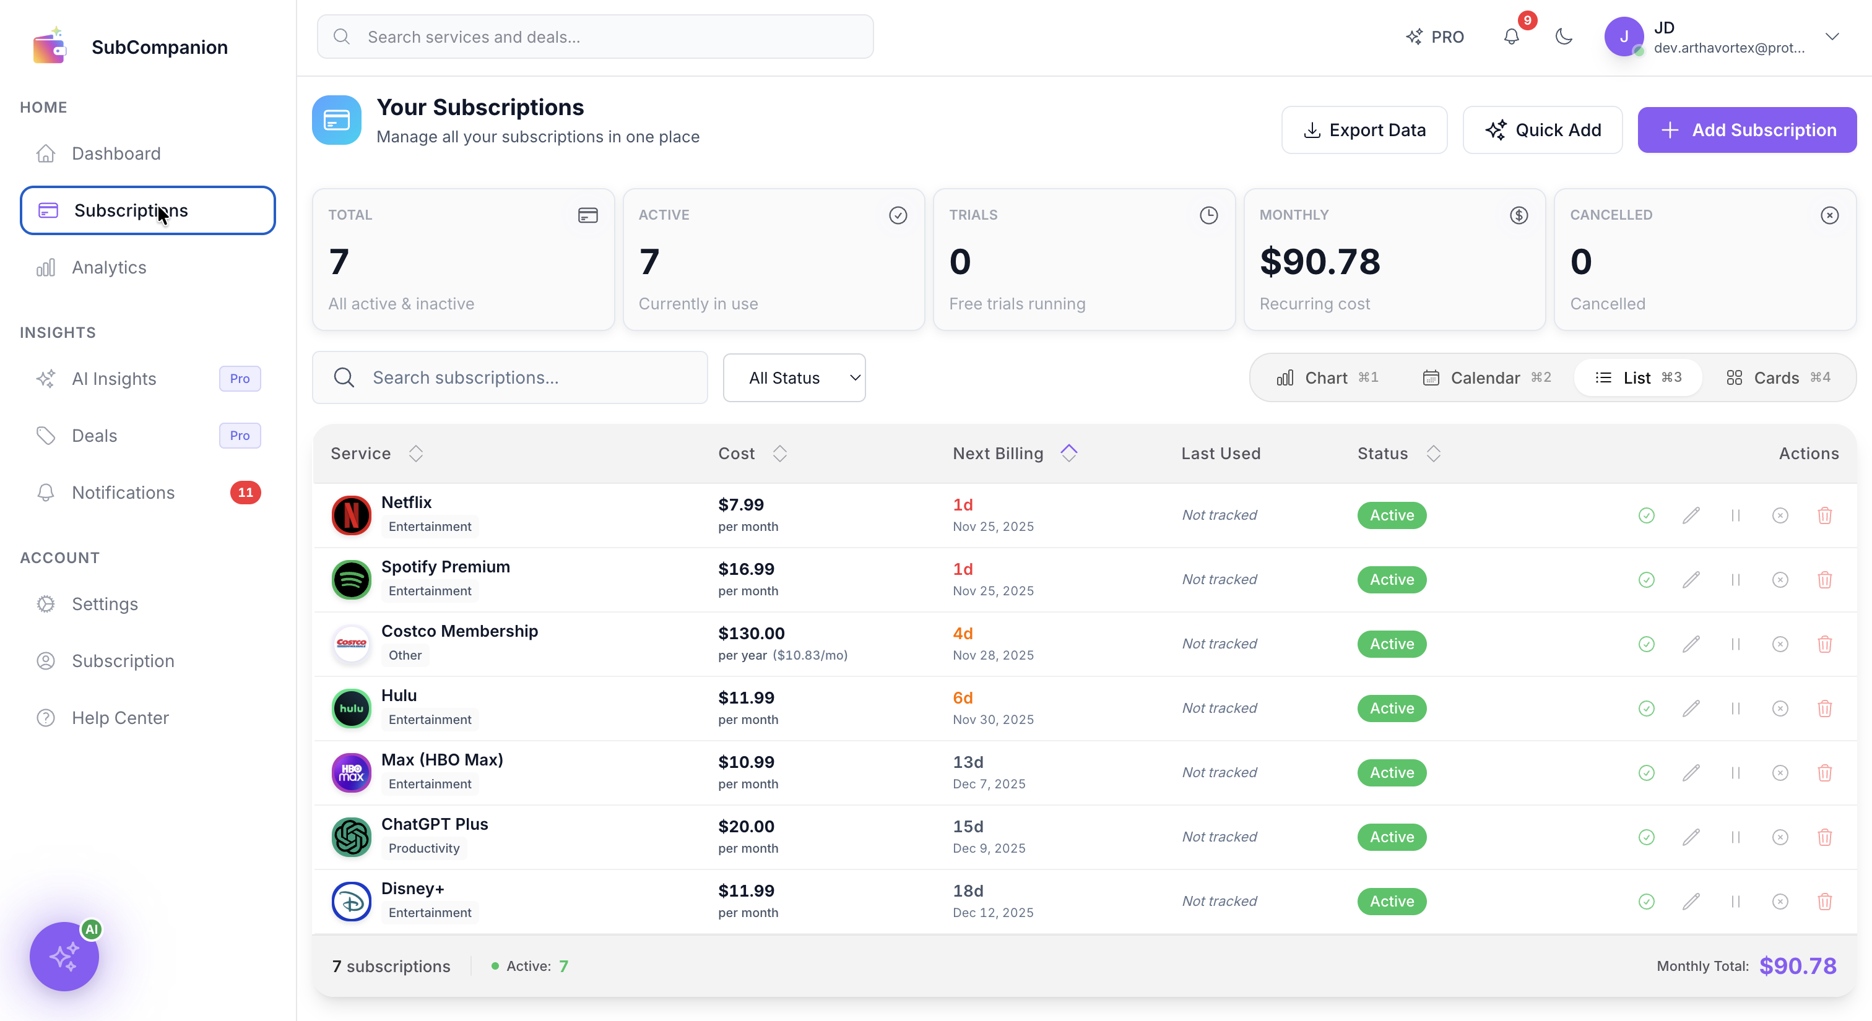Mark Disney+ as used with the check icon
Screen dimensions: 1872x1021
pyautogui.click(x=1647, y=901)
